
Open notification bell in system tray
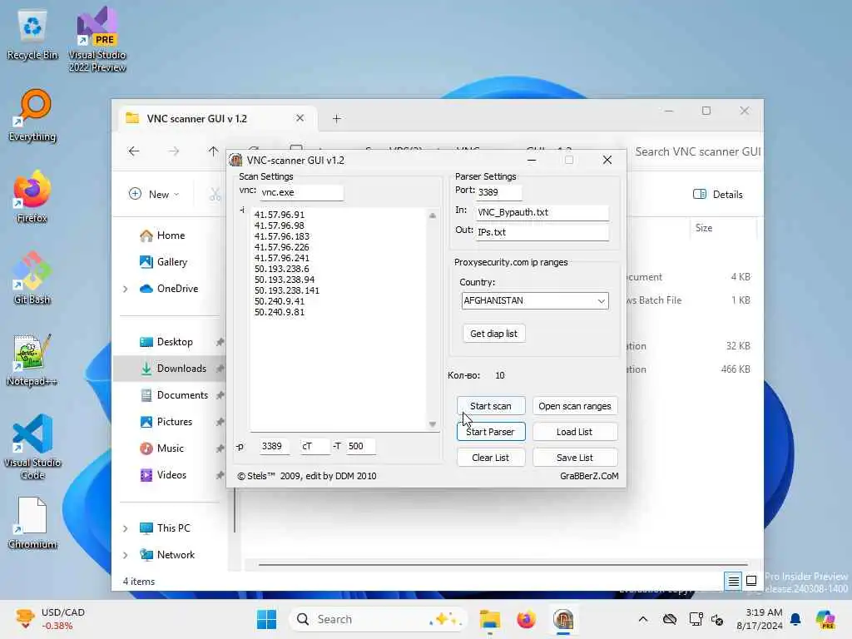click(x=795, y=619)
